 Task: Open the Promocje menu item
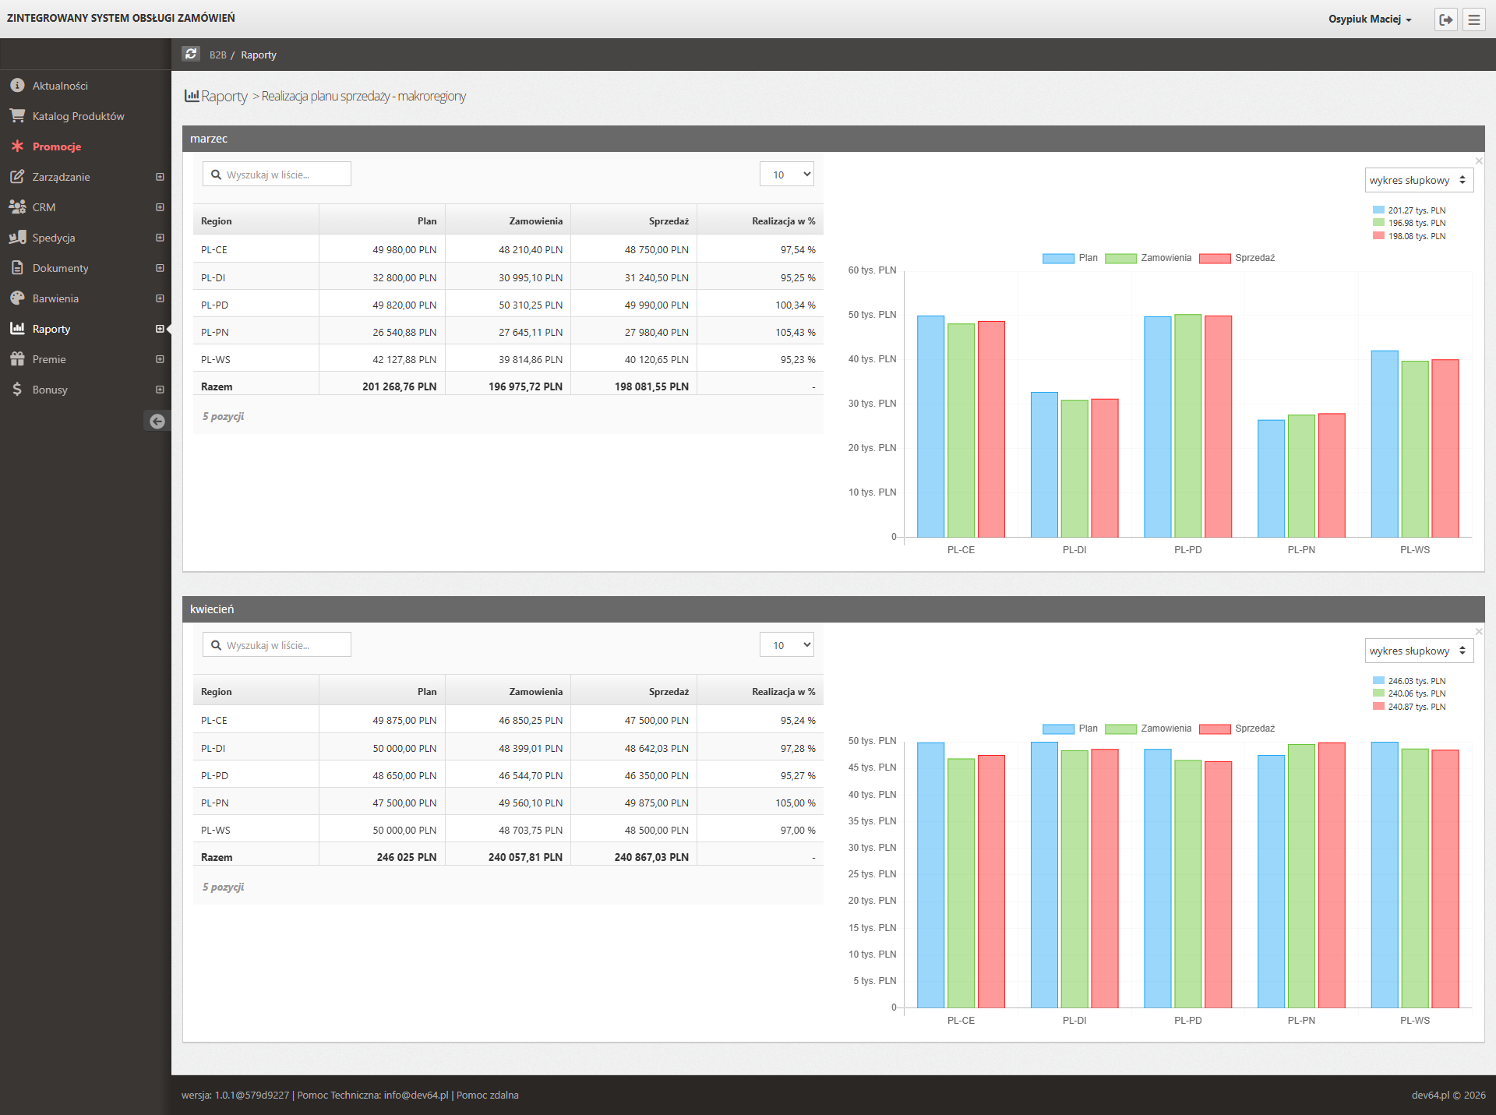(x=57, y=146)
